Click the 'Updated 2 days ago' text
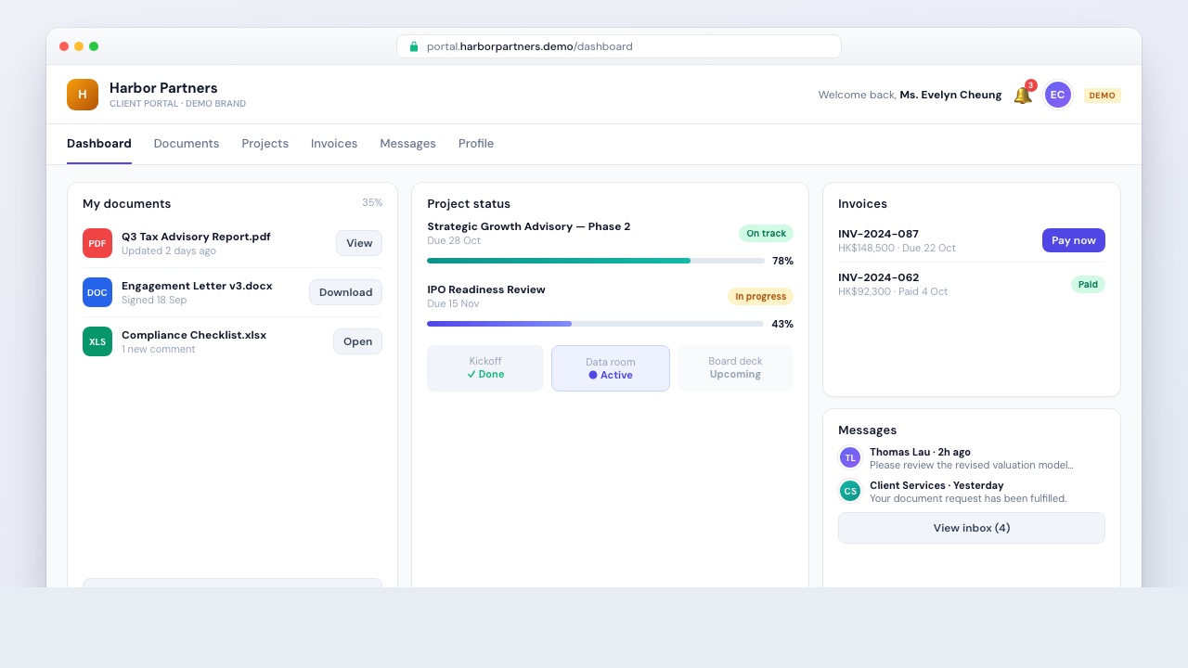Viewport: 1188px width, 668px height. tap(169, 251)
